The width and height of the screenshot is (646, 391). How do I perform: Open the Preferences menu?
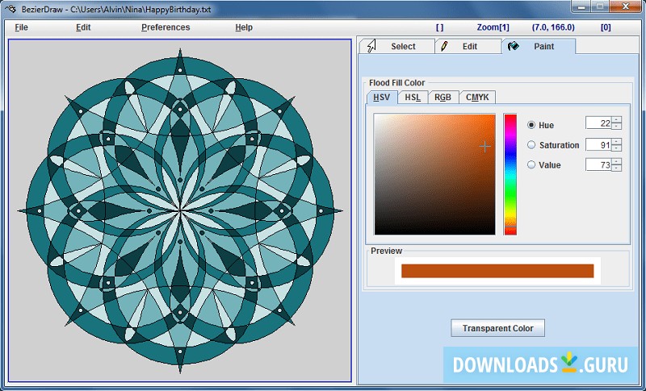tap(166, 27)
